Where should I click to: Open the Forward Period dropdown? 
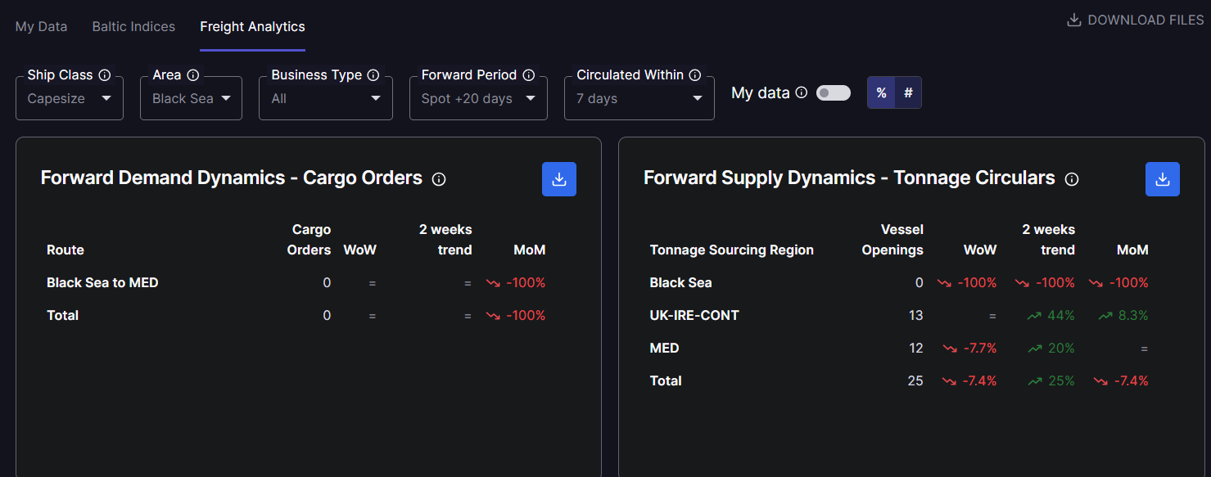478,98
